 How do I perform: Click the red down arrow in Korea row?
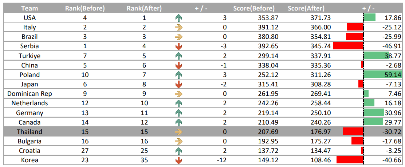(178, 160)
